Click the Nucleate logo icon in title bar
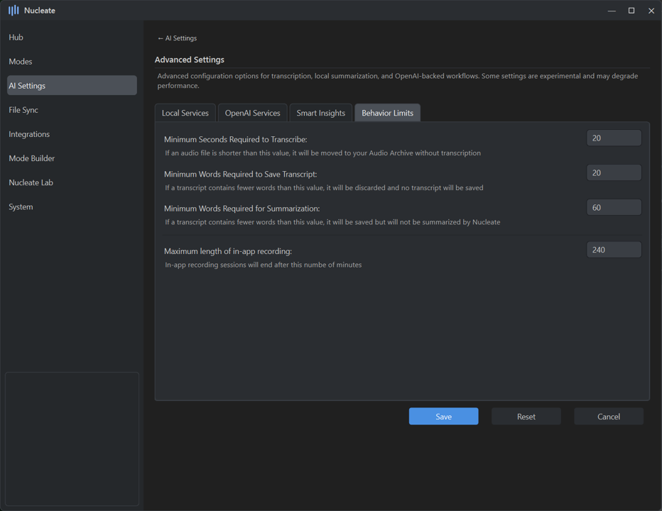Viewport: 662px width, 511px height. point(13,11)
